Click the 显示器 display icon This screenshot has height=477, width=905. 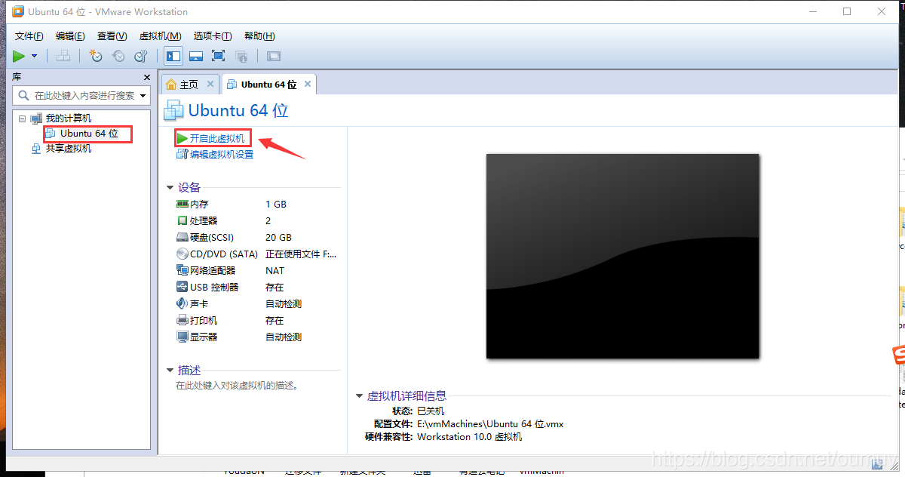(182, 337)
